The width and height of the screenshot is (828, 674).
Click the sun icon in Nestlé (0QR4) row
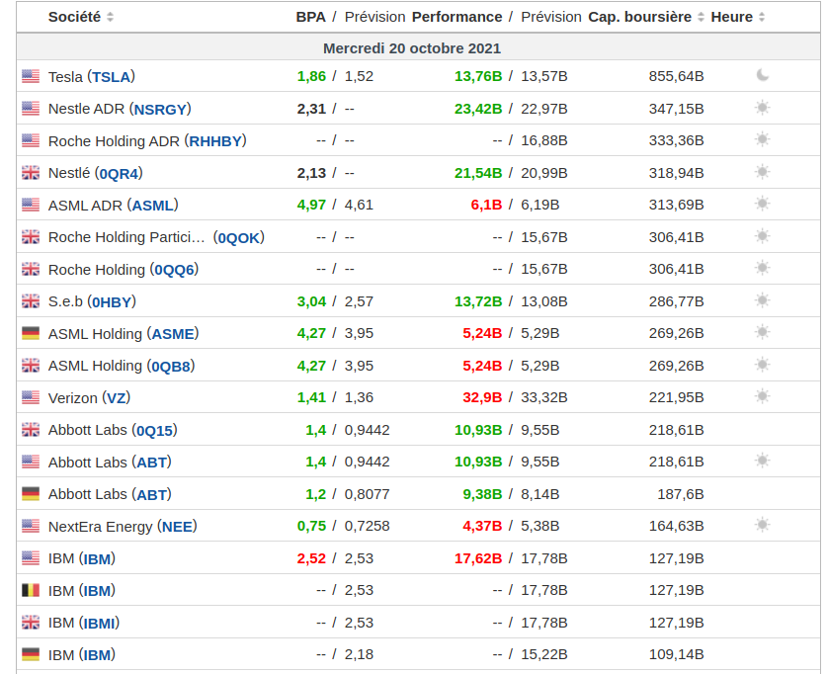click(x=762, y=172)
